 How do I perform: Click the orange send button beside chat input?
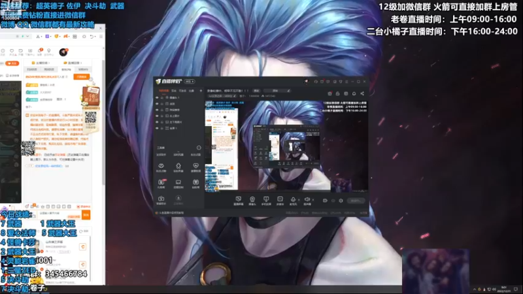click(86, 215)
